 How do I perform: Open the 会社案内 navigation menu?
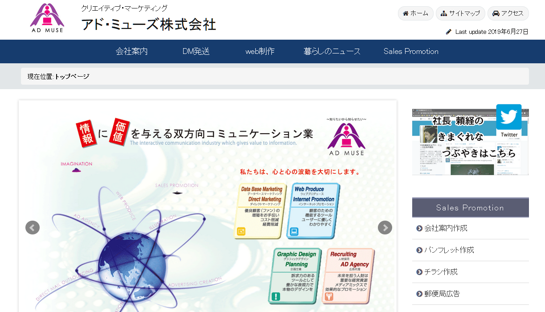click(x=131, y=51)
